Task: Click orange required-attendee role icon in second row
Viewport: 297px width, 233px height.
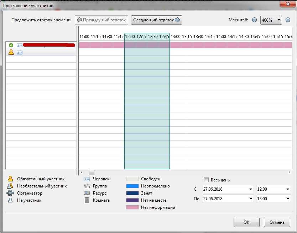Action: pyautogui.click(x=11, y=52)
